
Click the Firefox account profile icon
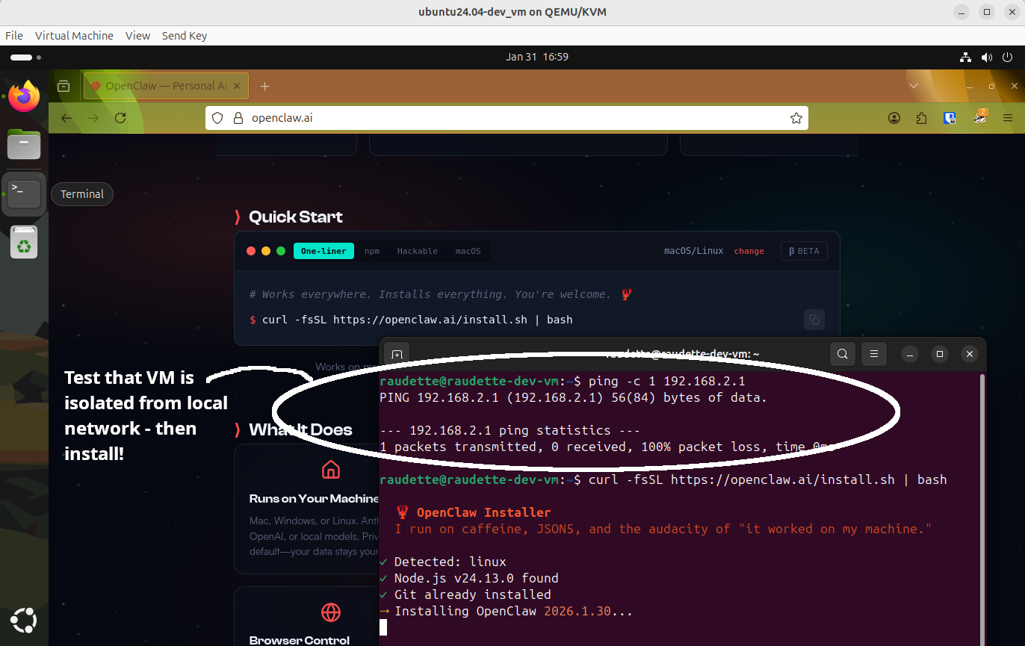(x=894, y=118)
